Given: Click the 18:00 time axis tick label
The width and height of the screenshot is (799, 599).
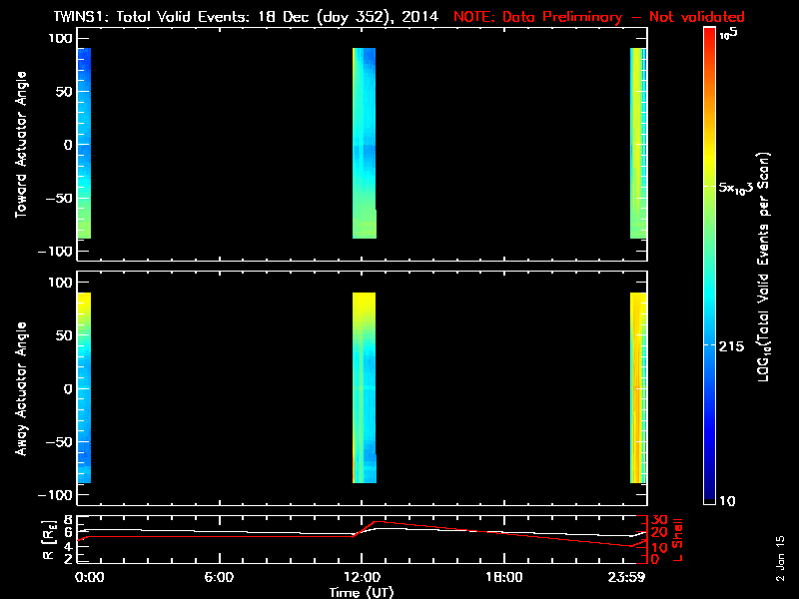Looking at the screenshot, I should point(503,577).
